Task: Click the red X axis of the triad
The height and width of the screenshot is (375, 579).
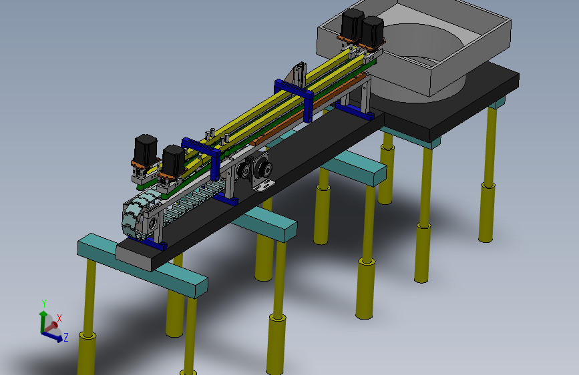Action: click(51, 326)
